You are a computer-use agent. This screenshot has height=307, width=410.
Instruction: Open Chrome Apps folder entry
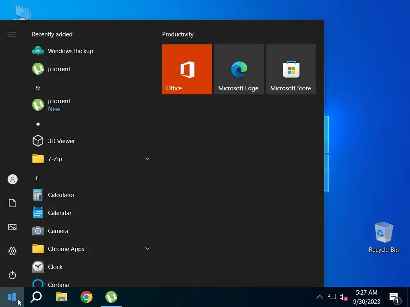tap(91, 249)
